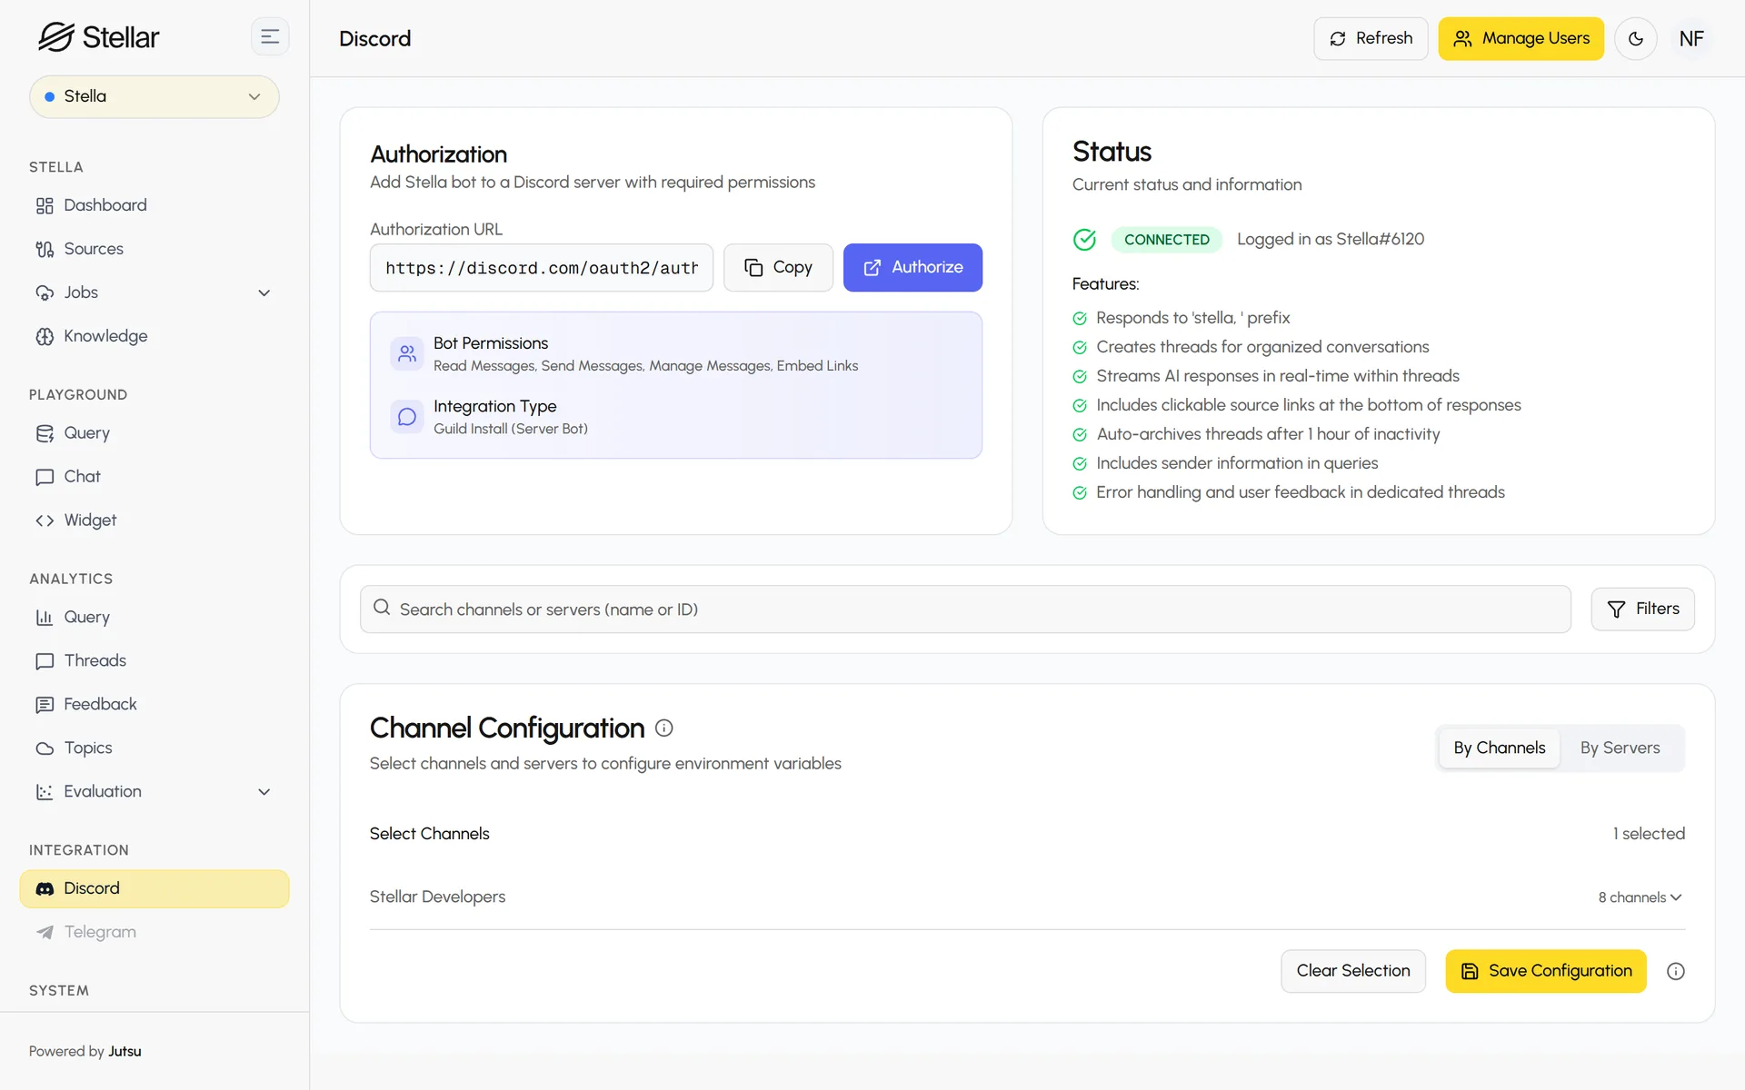Save the channel configuration
1745x1090 pixels.
(x=1546, y=971)
